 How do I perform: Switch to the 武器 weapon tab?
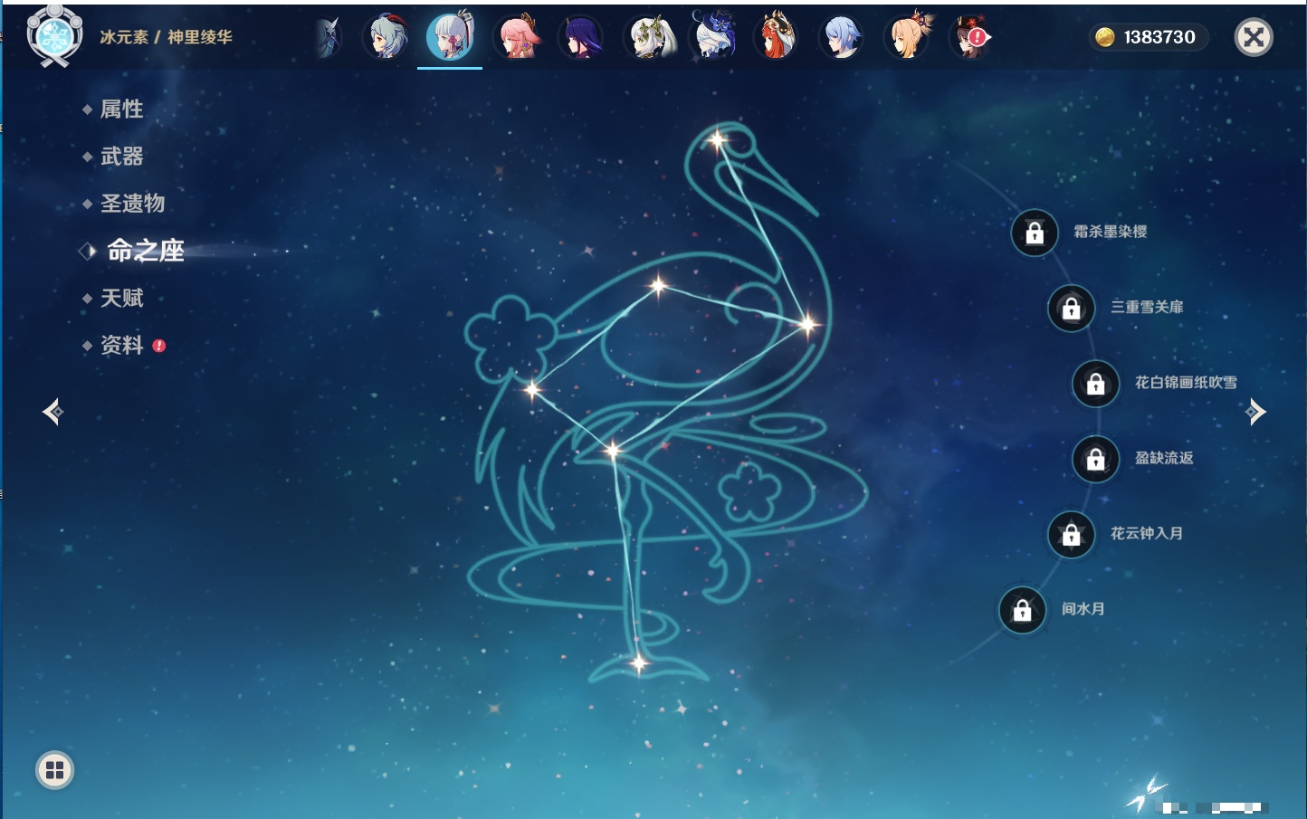(121, 157)
